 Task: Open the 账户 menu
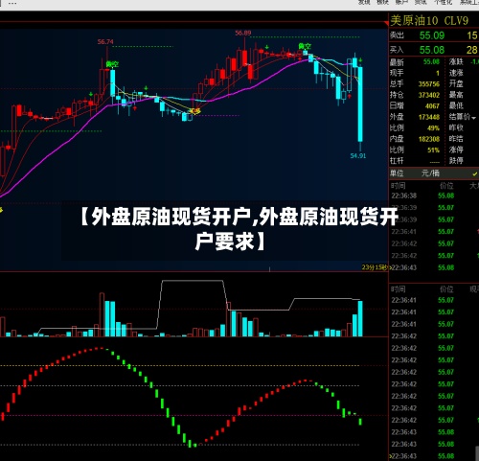point(401,2)
